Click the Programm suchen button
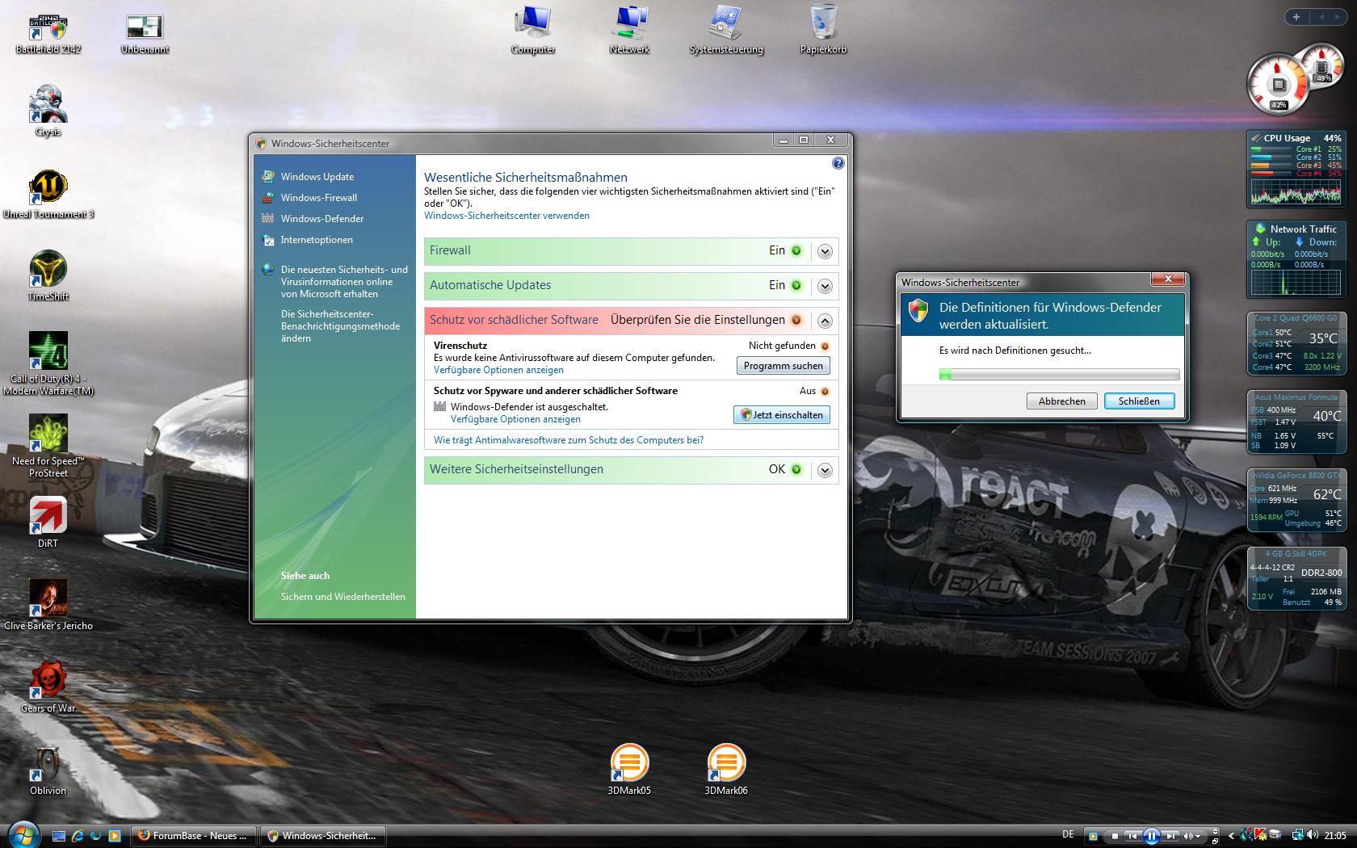The image size is (1357, 848). [x=783, y=366]
